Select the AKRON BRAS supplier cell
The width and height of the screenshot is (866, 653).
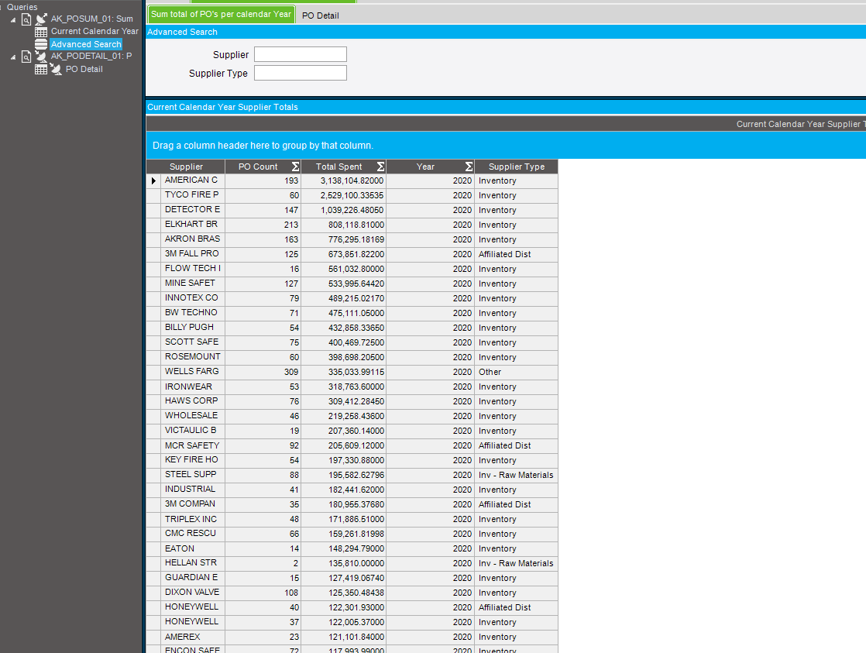(x=193, y=239)
